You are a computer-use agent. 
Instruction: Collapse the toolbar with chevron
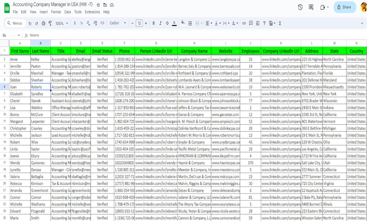pyautogui.click(x=362, y=23)
